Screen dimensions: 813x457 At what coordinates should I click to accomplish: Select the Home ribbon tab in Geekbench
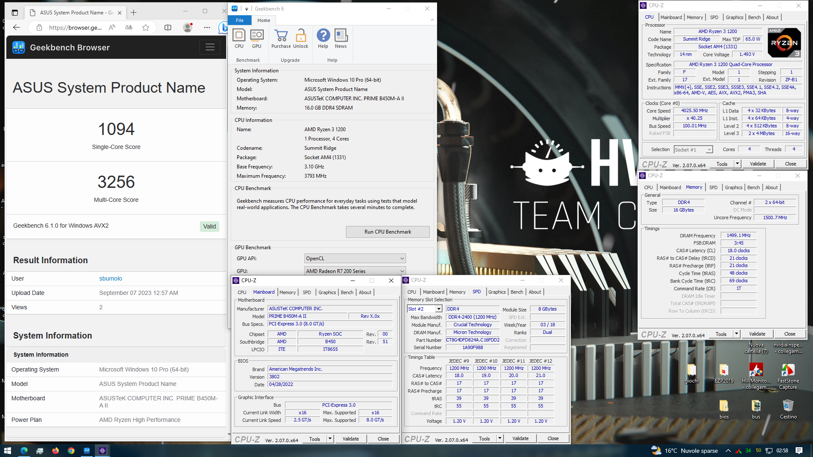[264, 20]
